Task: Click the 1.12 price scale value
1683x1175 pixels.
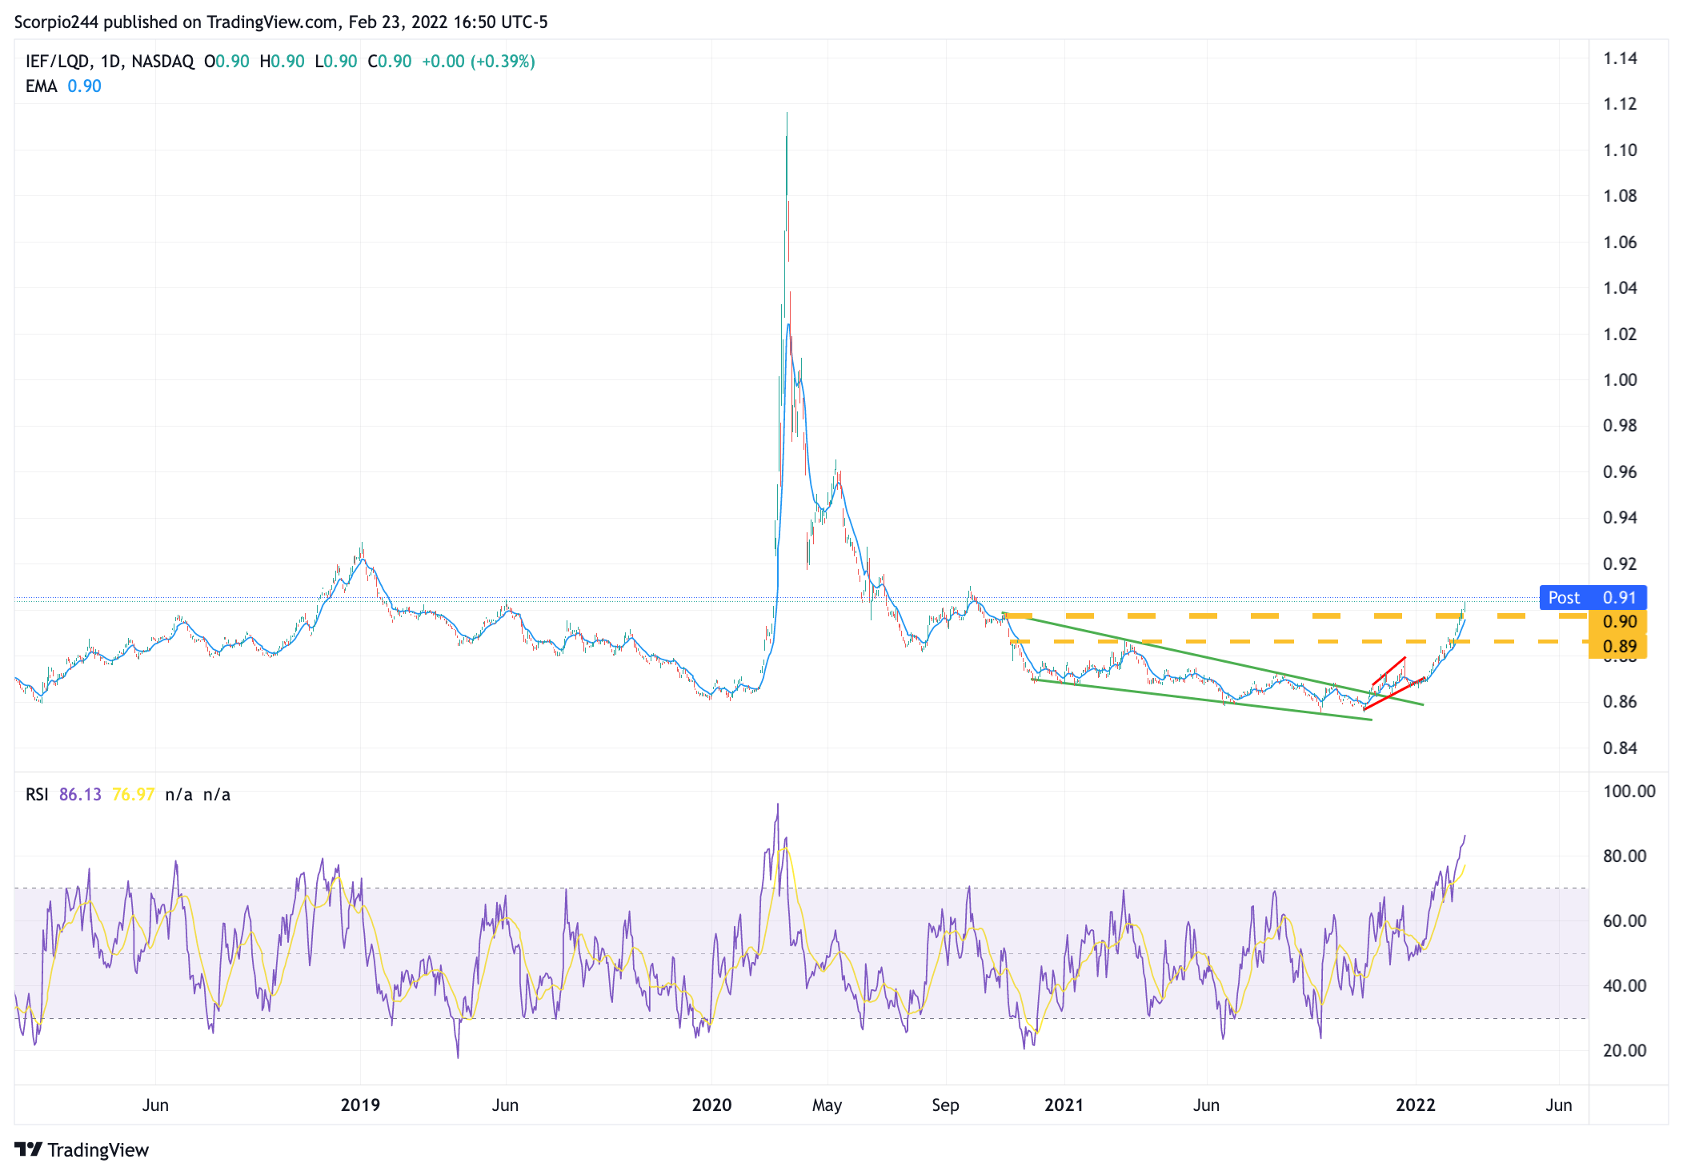Action: pos(1620,104)
